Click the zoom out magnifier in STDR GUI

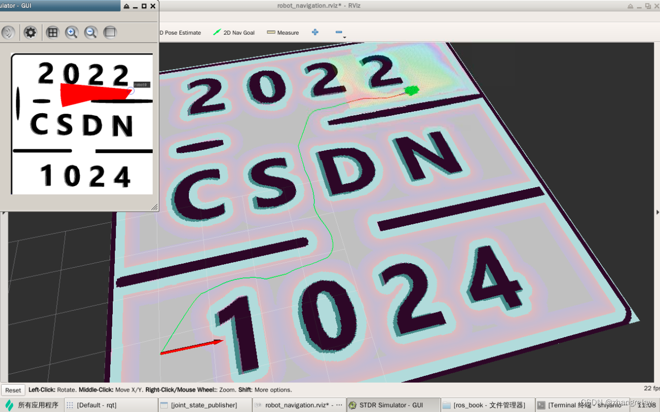point(91,32)
